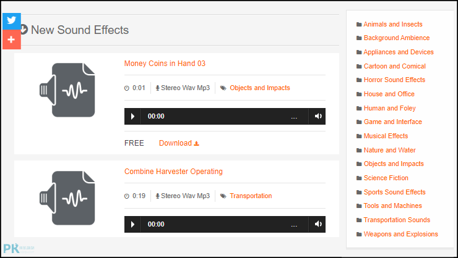The height and width of the screenshot is (258, 458).
Task: Click the folder icon beside Weapons and Explosions
Action: pos(359,235)
